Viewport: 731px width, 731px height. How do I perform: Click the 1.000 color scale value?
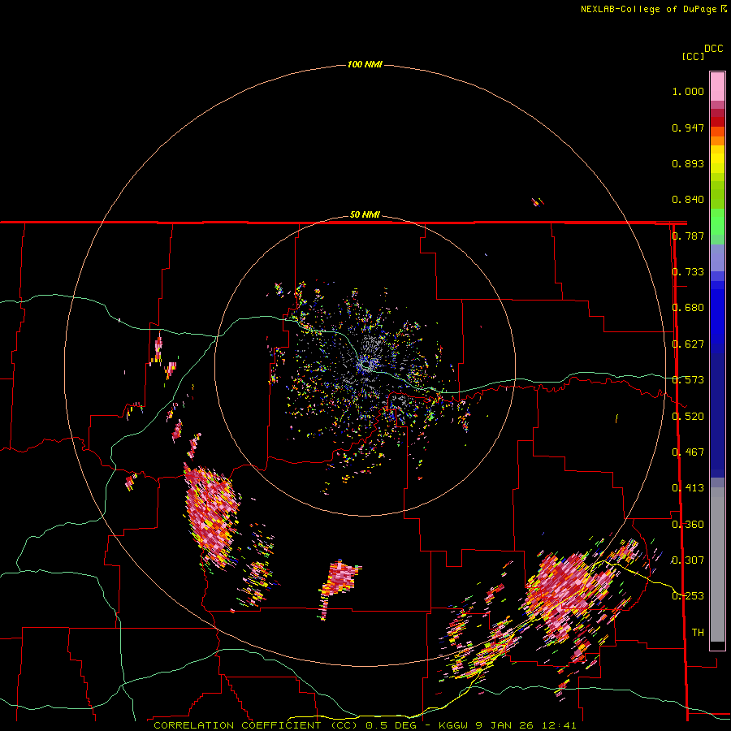point(688,91)
